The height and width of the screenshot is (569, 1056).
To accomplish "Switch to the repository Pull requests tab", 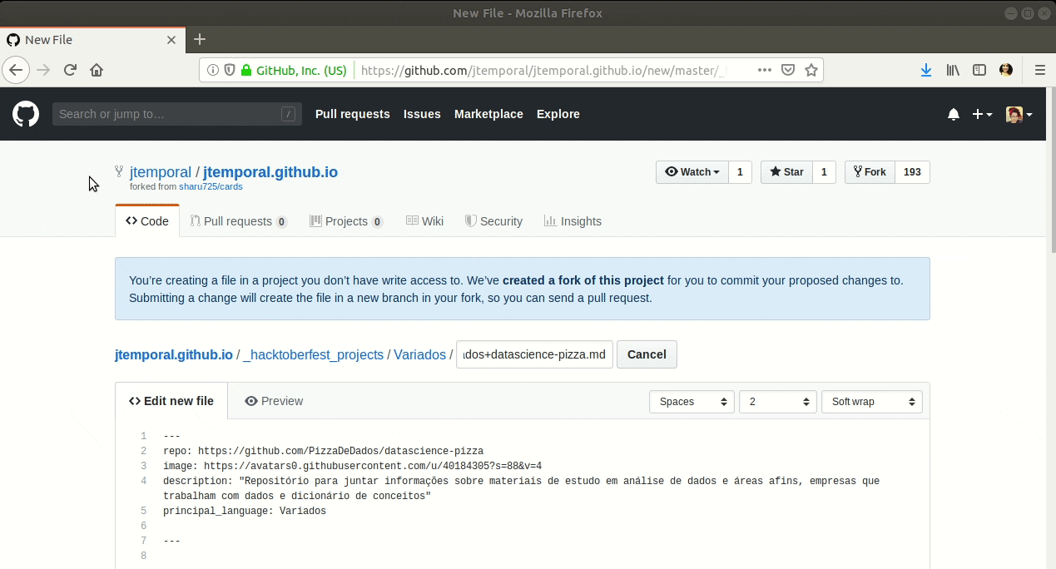I will [x=239, y=221].
